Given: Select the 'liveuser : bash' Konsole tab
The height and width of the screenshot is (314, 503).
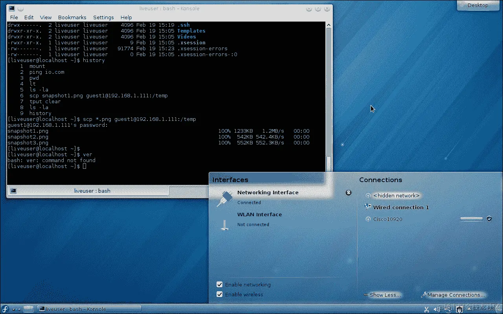Looking at the screenshot, I should click(x=88, y=191).
